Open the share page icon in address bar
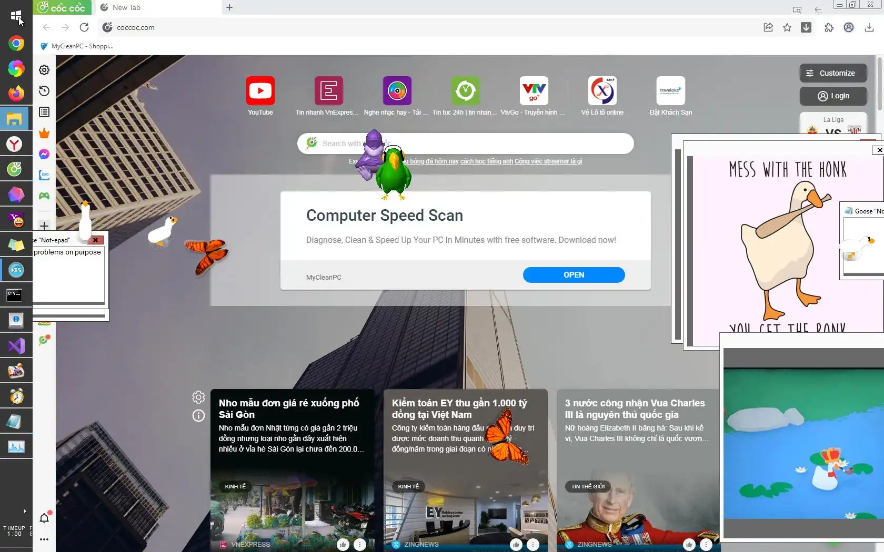884x552 pixels. pyautogui.click(x=768, y=27)
